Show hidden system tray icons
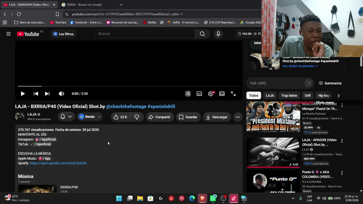363x204 pixels. pos(293,198)
